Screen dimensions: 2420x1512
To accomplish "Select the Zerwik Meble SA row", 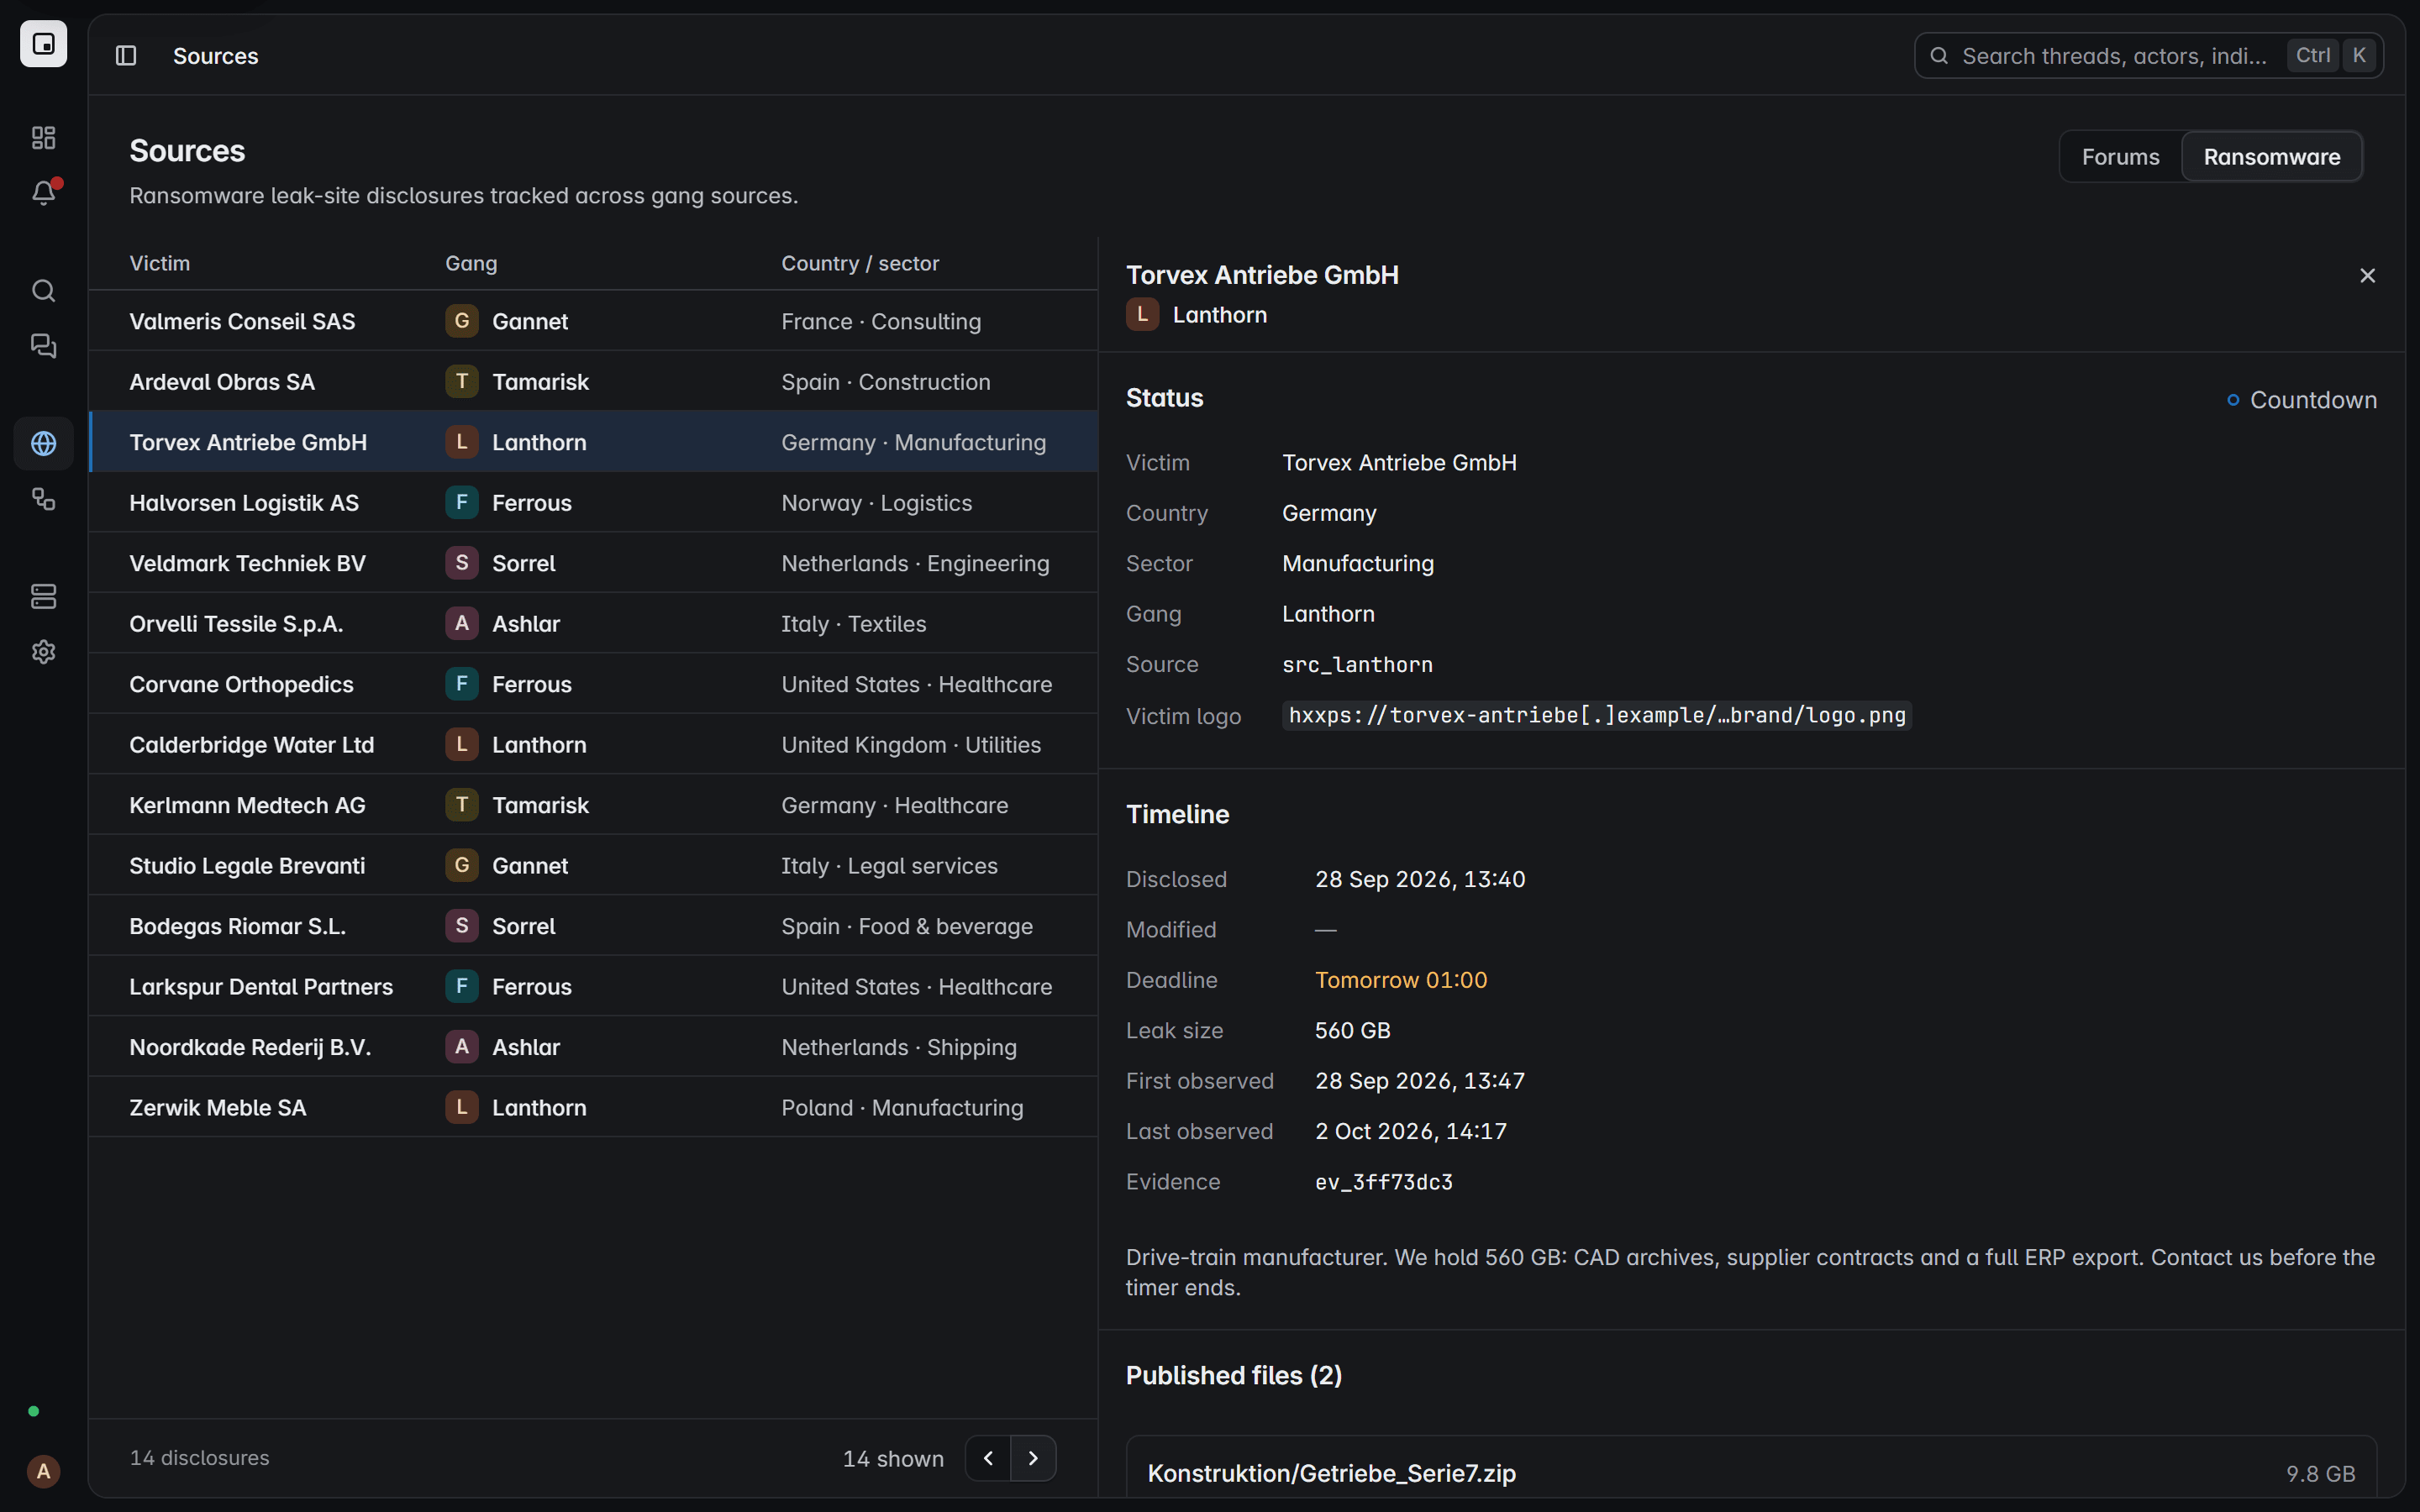I will (x=593, y=1108).
